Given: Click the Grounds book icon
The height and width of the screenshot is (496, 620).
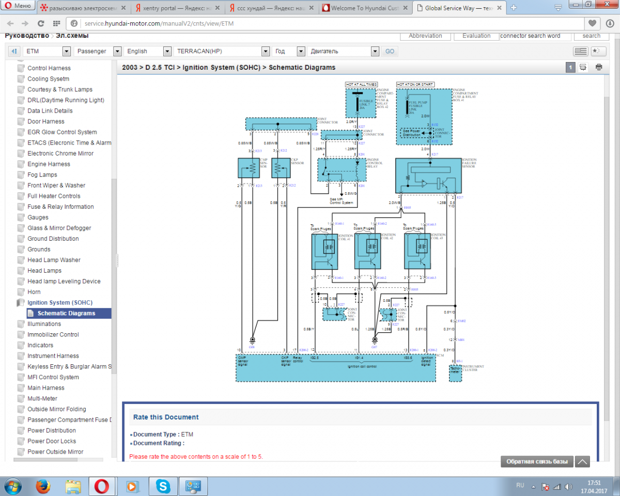Looking at the screenshot, I should point(21,249).
